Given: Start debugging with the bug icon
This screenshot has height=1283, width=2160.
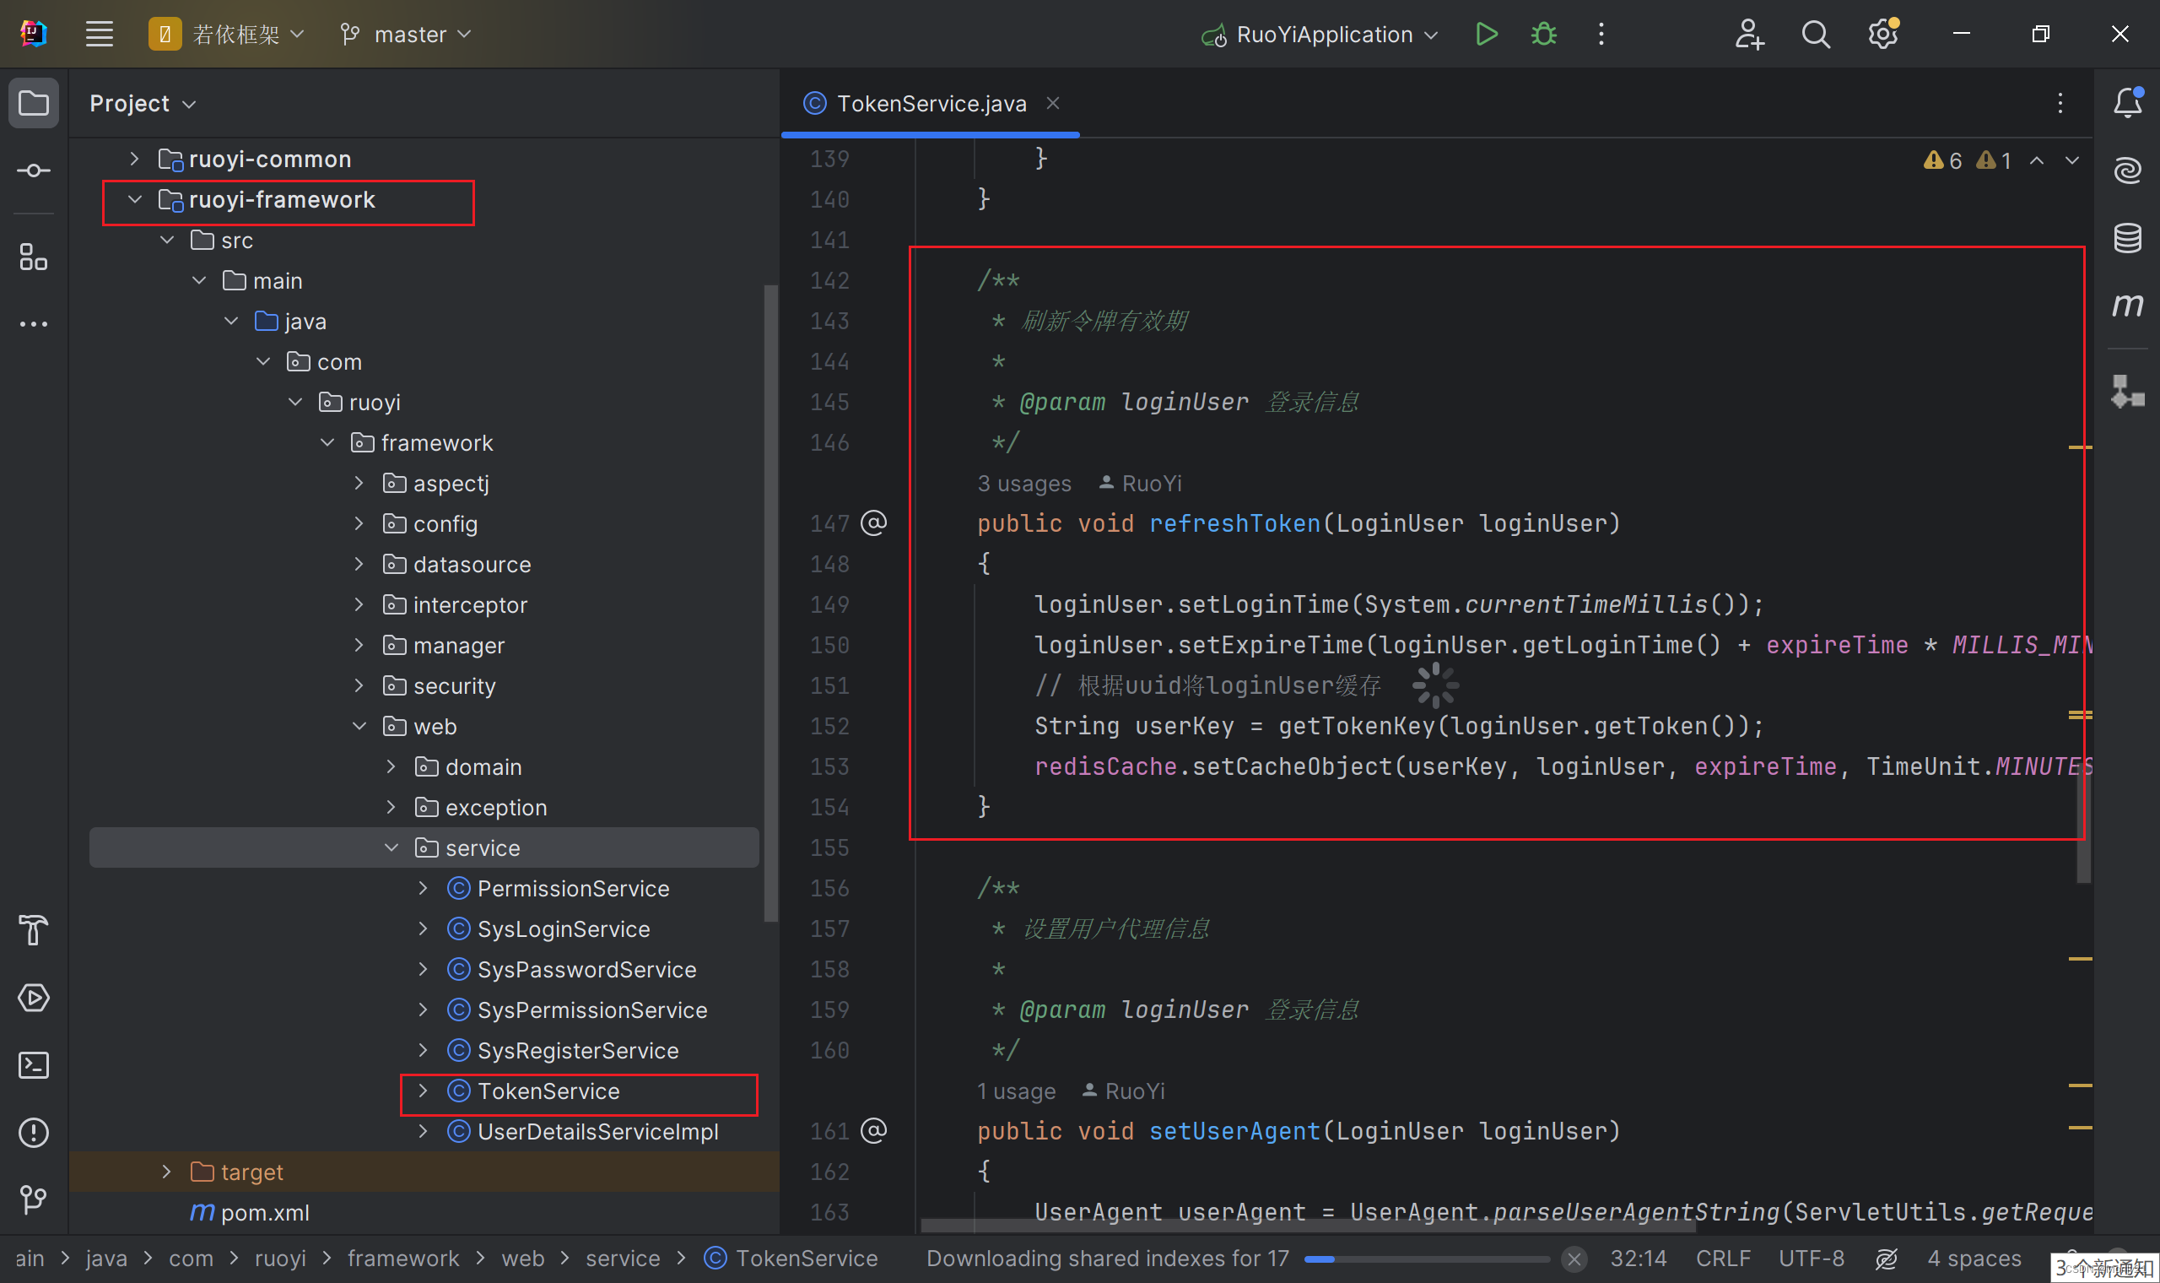Looking at the screenshot, I should pyautogui.click(x=1543, y=35).
